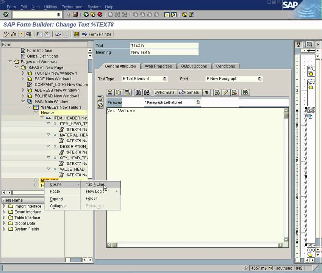Image resolution: width=322 pixels, height=273 pixels.
Task: Select COMPANY_LOGO New Graphic node
Action: point(61,85)
